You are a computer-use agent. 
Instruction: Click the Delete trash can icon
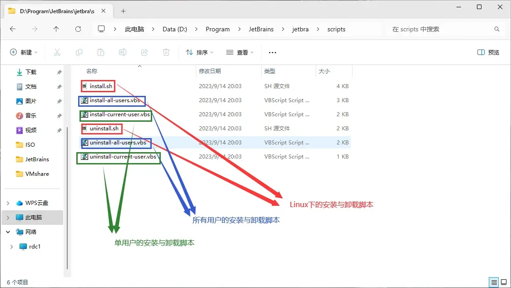coord(166,52)
